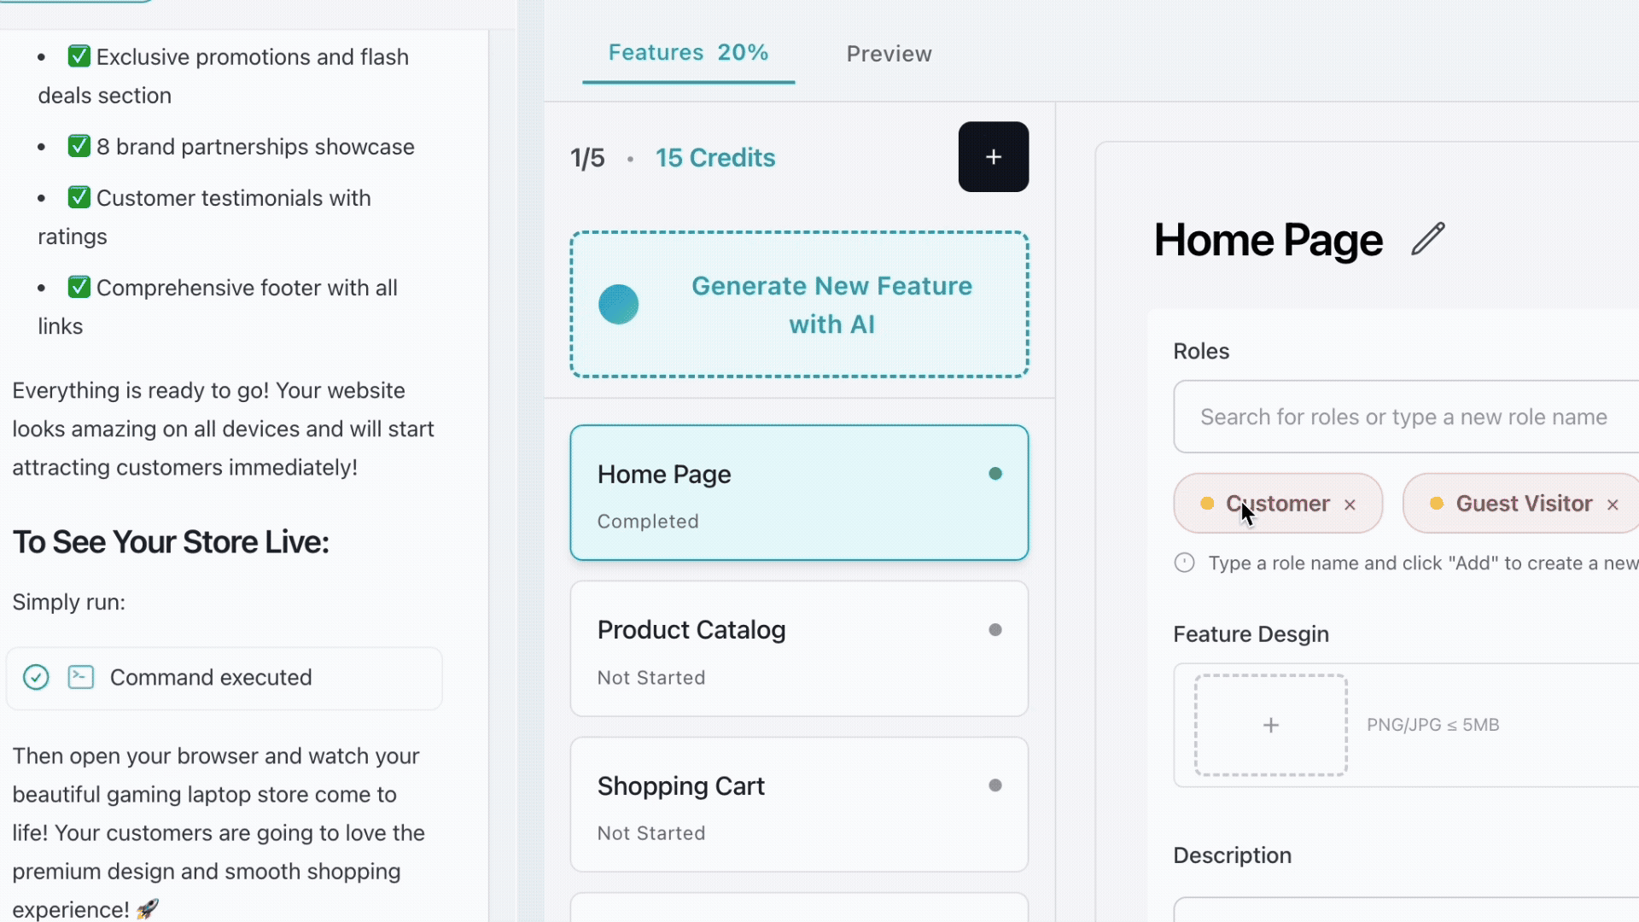Click the pencil icon to rename Home Page
Image resolution: width=1639 pixels, height=922 pixels.
tap(1427, 239)
